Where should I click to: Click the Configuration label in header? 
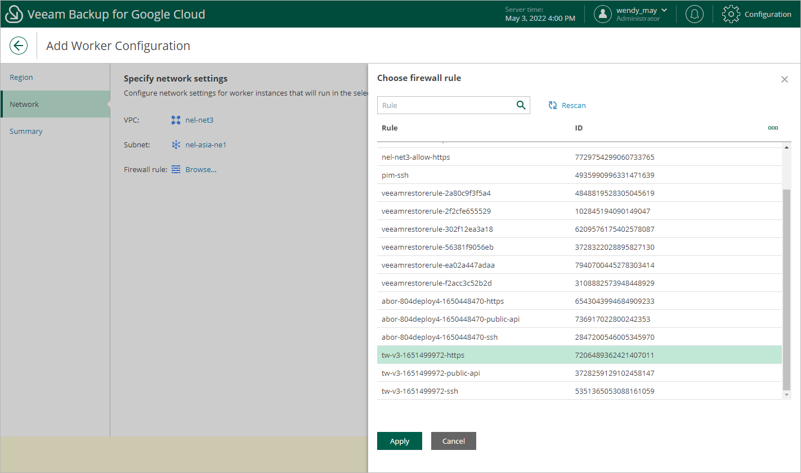coord(768,14)
